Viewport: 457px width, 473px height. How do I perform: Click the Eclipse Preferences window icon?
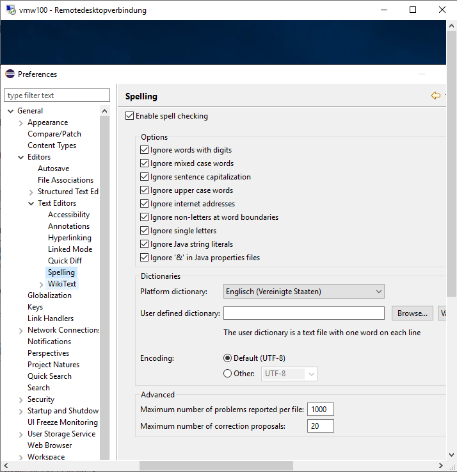coord(10,74)
